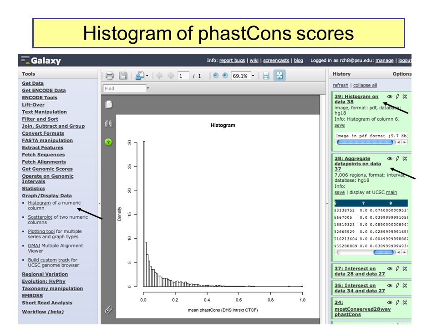437x328 pixels.
Task: Open the binoculars search panel icon
Action: click(109, 123)
